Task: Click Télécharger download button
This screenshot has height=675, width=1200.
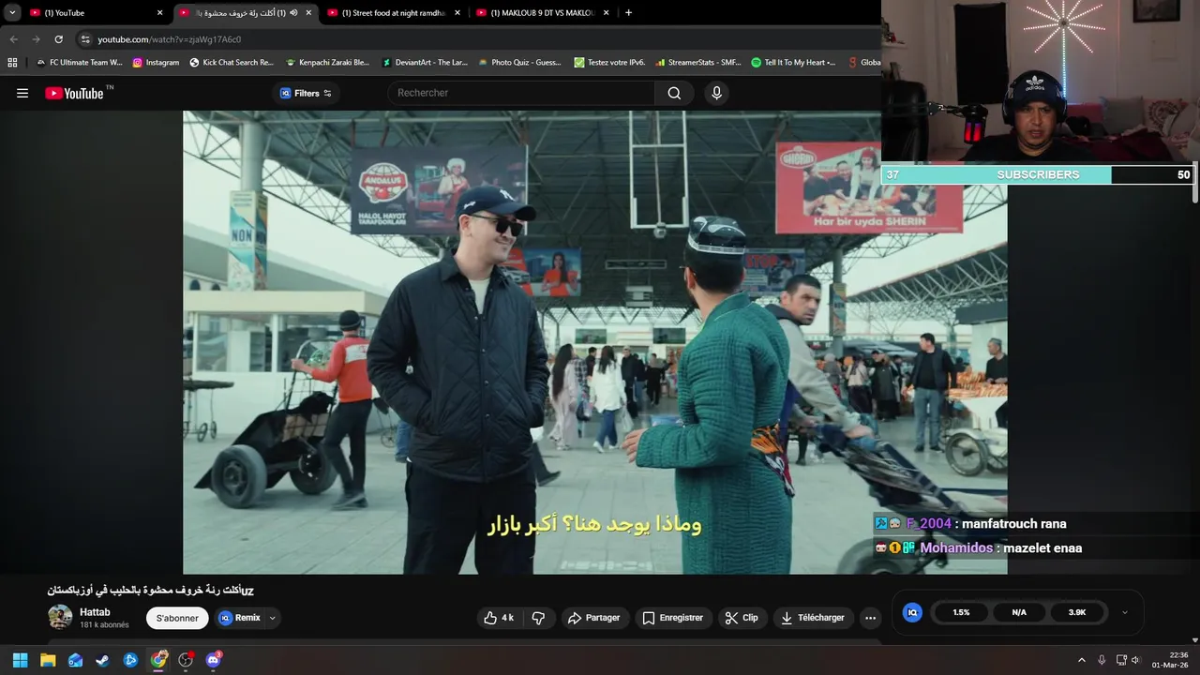Action: [813, 618]
